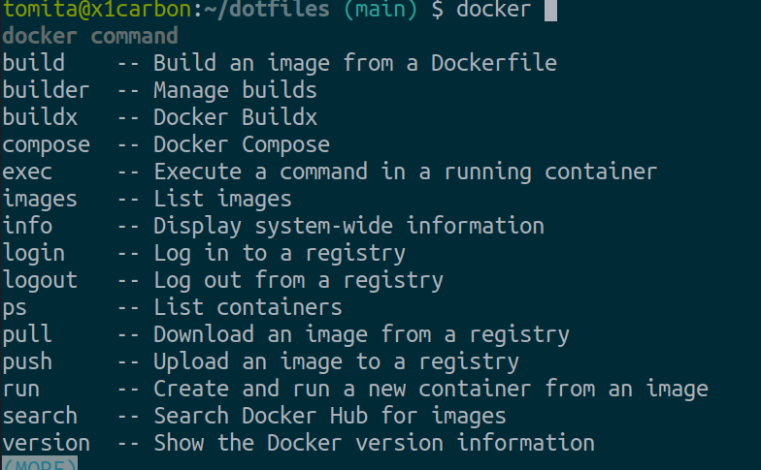Select the build completion entry
The height and width of the screenshot is (470, 761).
coord(33,64)
